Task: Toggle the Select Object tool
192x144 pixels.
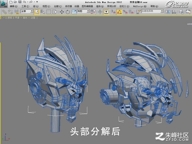Action: click(x=37, y=12)
